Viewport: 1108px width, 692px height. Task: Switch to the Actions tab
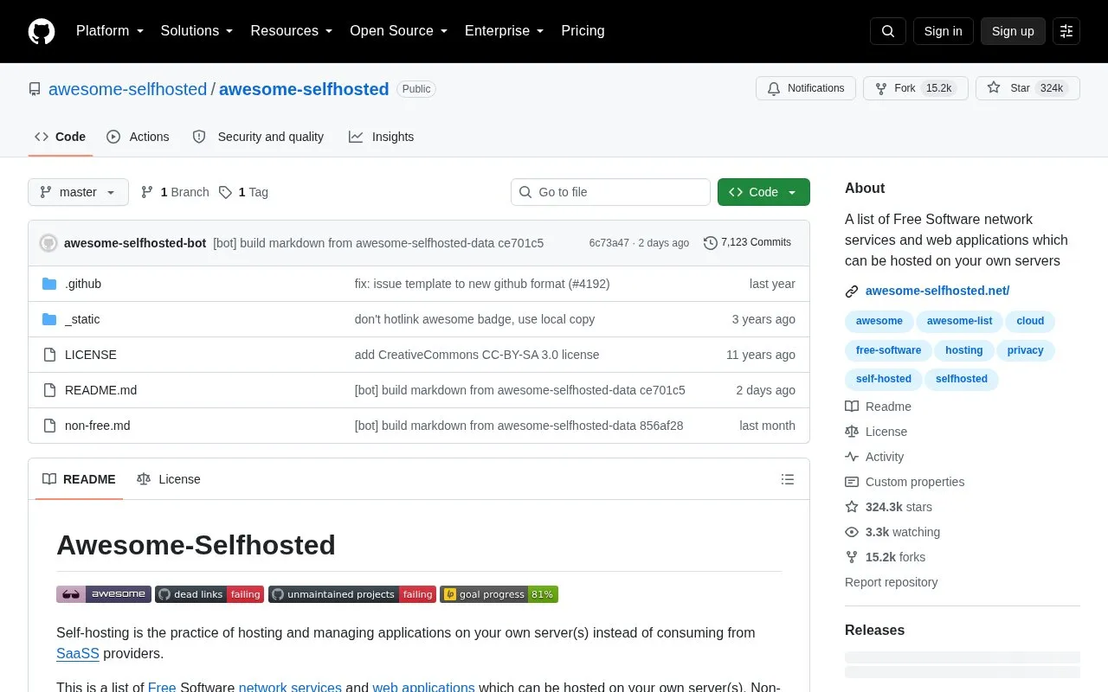point(138,137)
